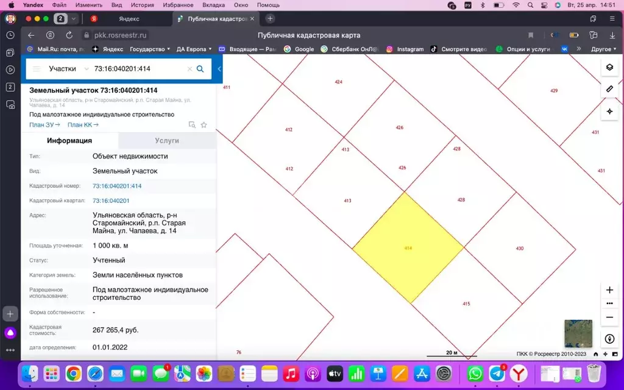Image resolution: width=624 pixels, height=390 pixels.
Task: Open cadastral quarter 73:16:040201 link
Action: pos(111,200)
